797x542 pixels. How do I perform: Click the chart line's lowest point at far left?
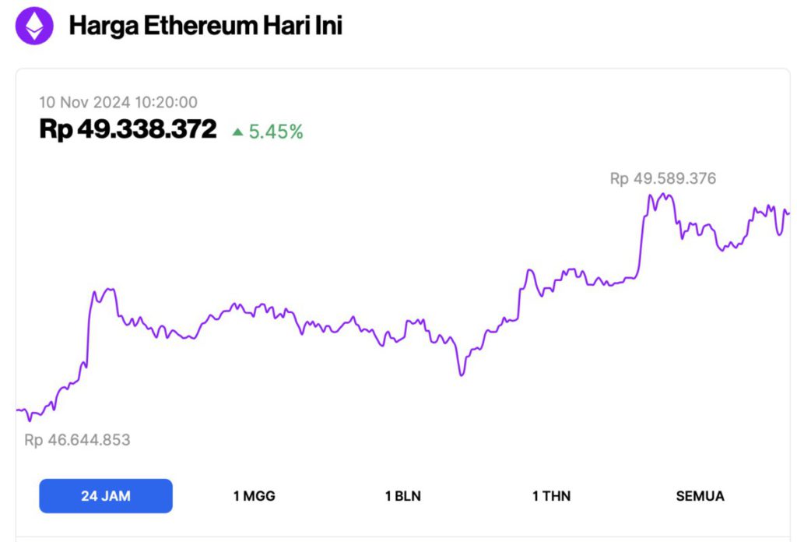(x=30, y=421)
